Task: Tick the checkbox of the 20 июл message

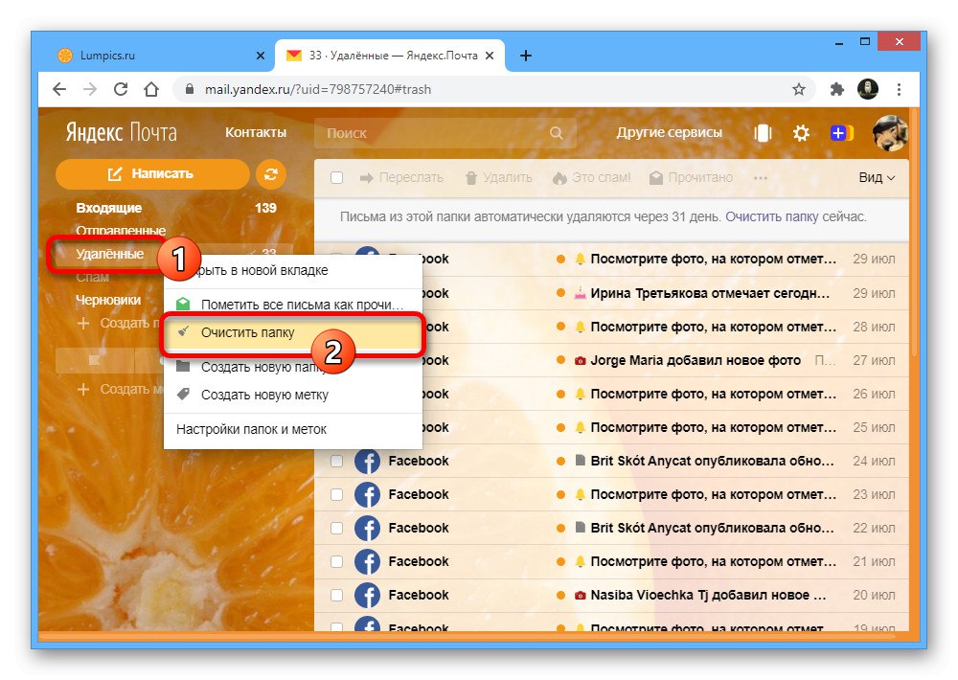Action: (336, 595)
